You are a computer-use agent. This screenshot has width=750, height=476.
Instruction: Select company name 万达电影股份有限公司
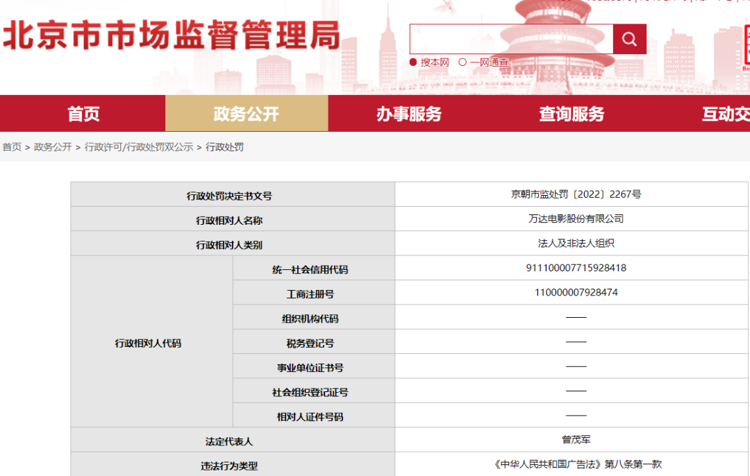pos(576,219)
